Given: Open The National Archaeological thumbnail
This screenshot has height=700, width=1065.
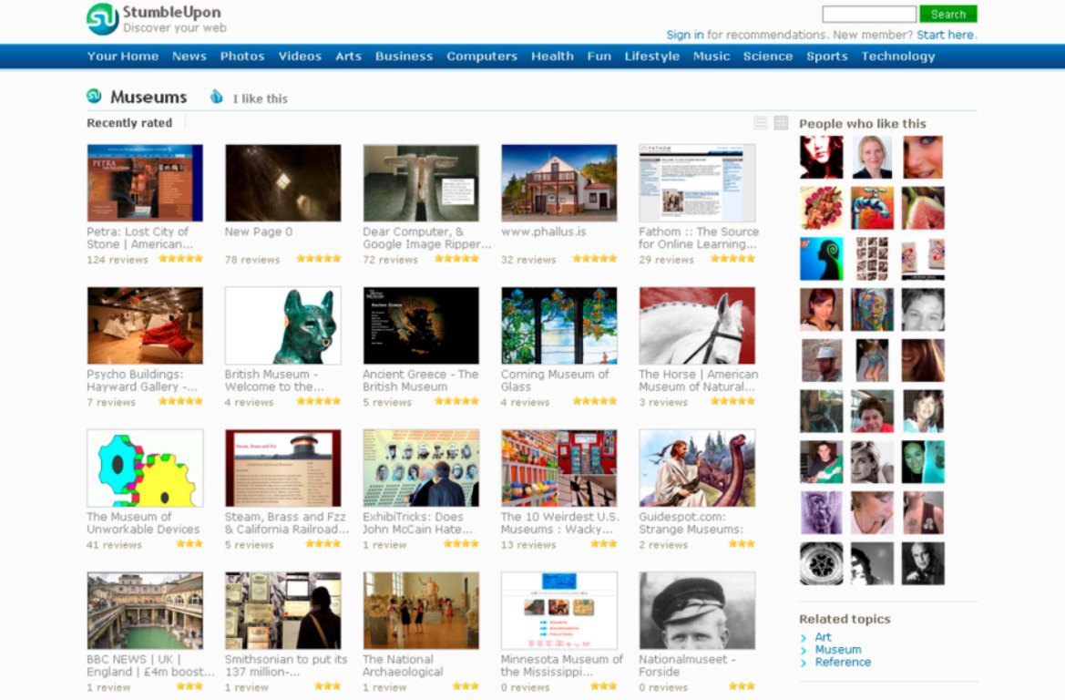Looking at the screenshot, I should click(421, 611).
